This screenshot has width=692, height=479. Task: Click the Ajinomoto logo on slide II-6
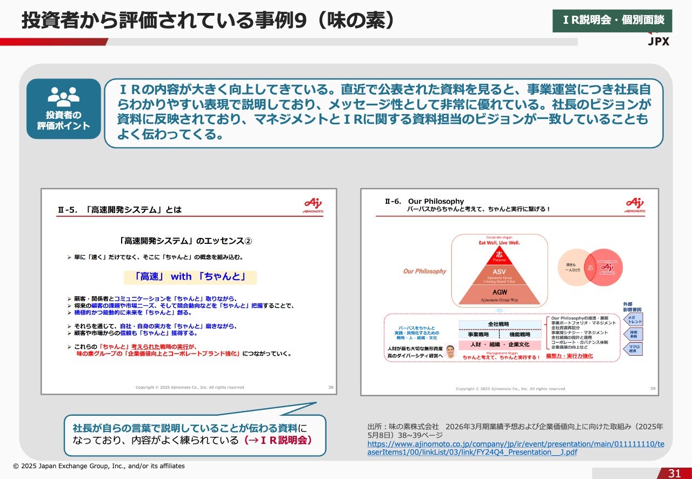coord(635,205)
